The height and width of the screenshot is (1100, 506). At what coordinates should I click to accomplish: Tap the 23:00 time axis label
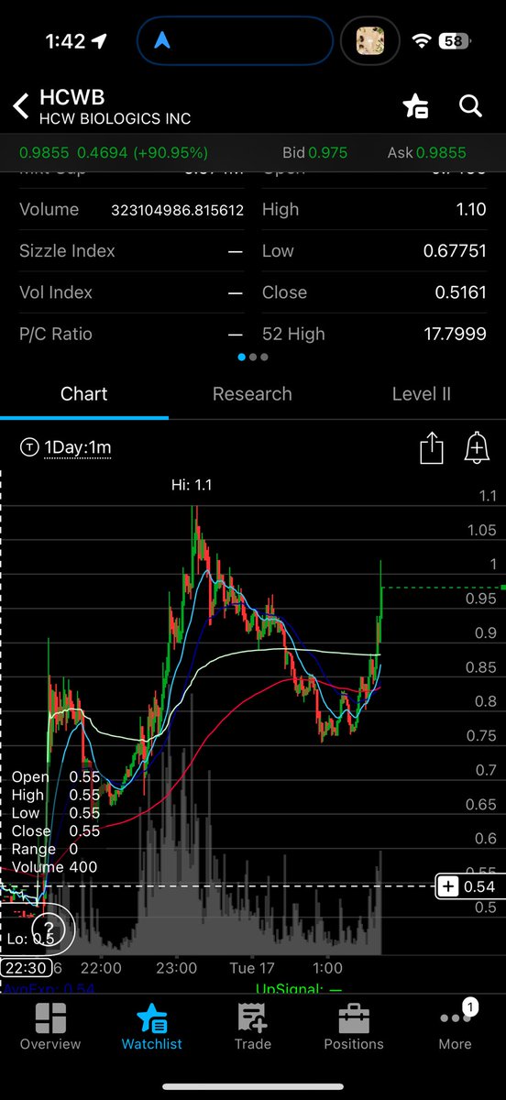[176, 968]
